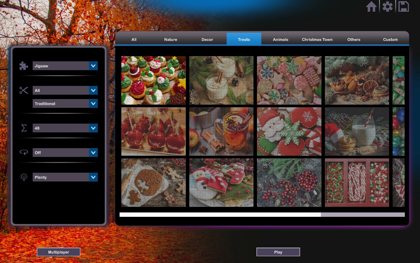Switch game mode away from Jigsaw
This screenshot has height=263, width=420.
pyautogui.click(x=93, y=66)
